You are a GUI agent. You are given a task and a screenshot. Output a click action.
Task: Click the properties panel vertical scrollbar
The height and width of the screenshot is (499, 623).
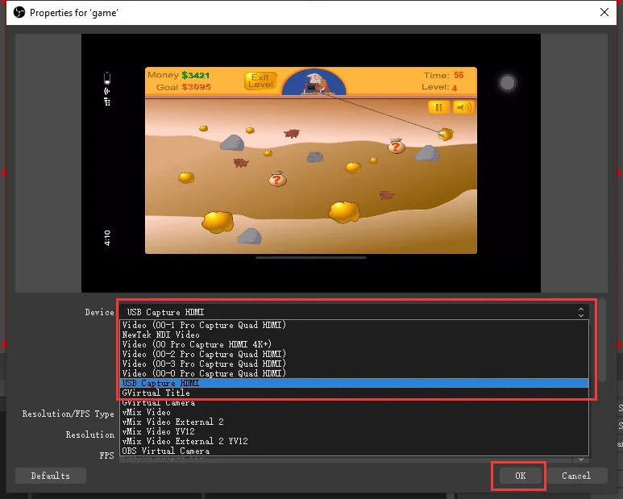(603, 339)
